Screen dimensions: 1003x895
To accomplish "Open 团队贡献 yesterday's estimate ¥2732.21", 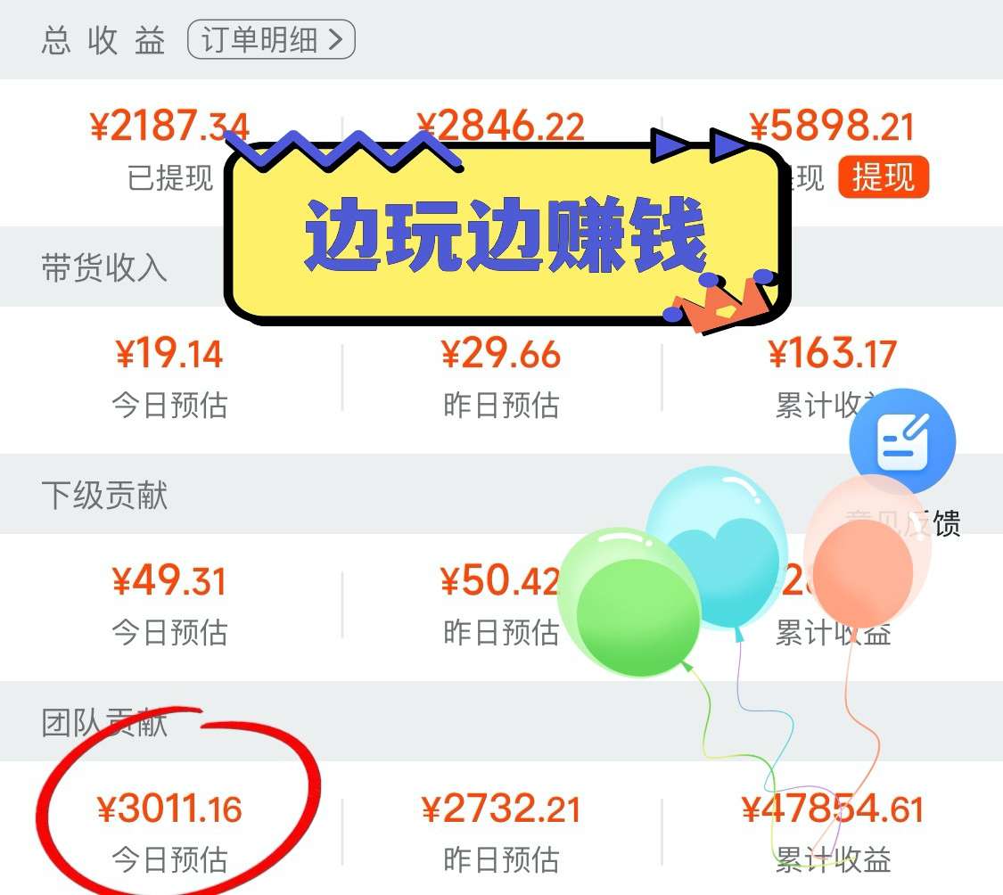I will point(501,808).
